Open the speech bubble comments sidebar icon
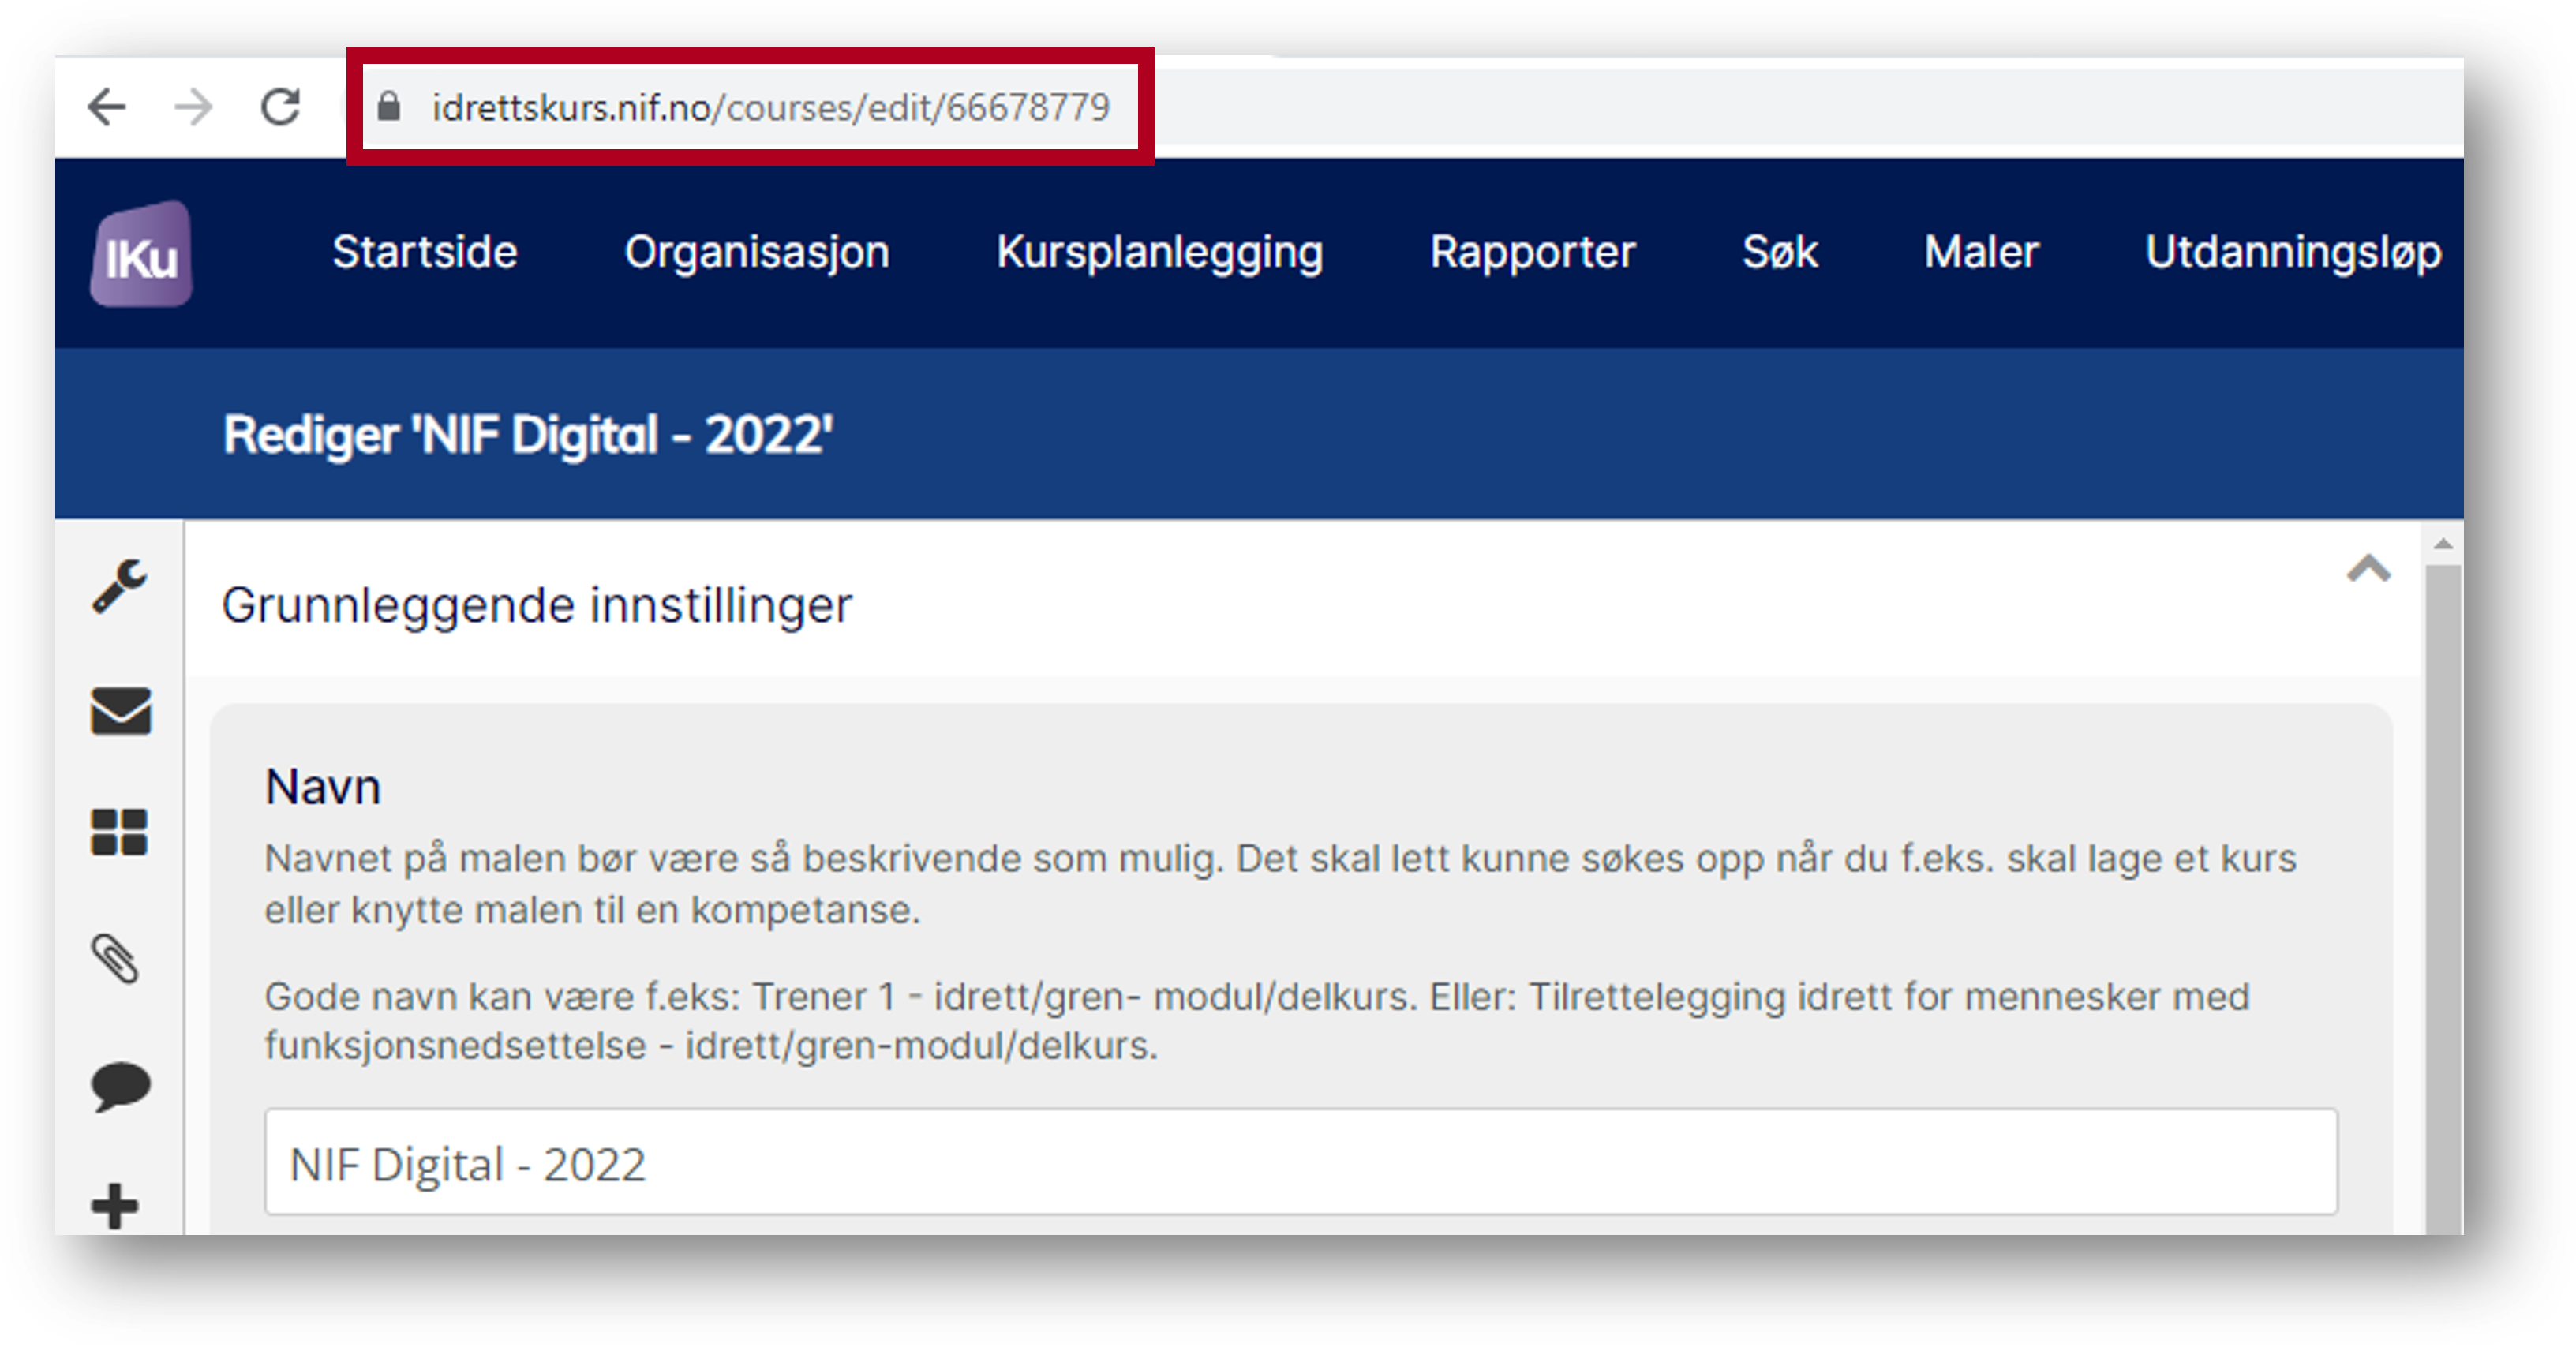This screenshot has width=2576, height=1347. pos(120,1086)
